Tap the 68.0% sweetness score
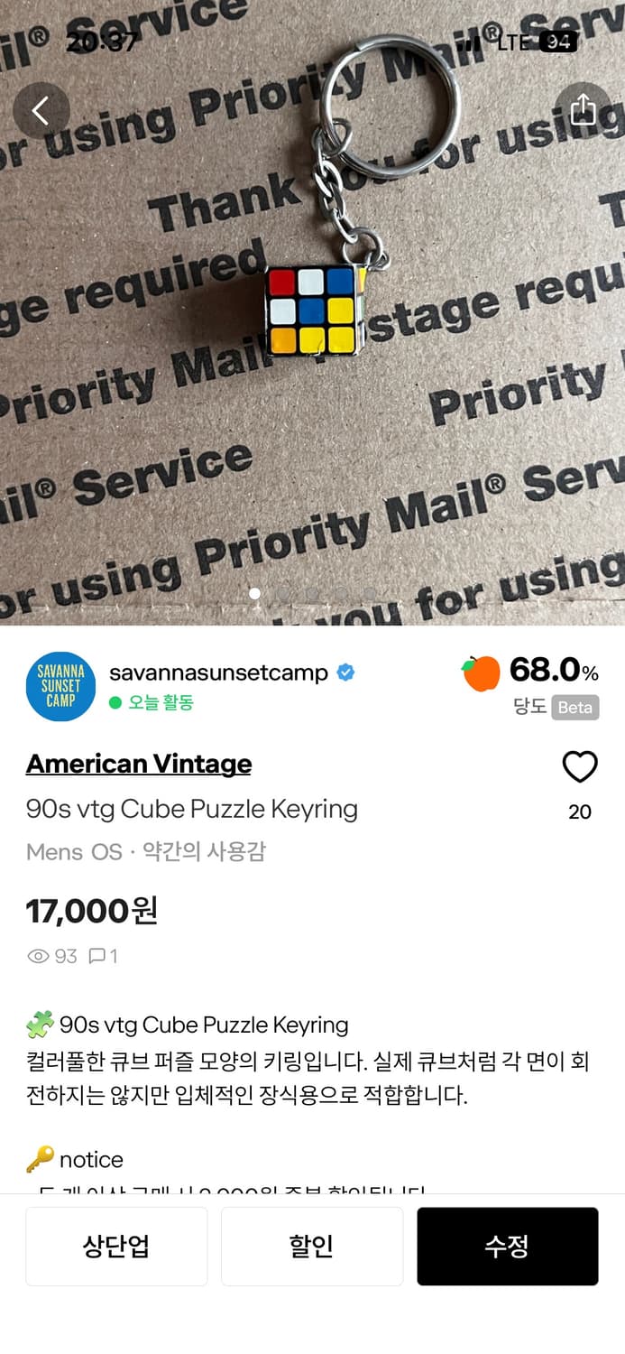This screenshot has height=1354, width=625. 554,670
